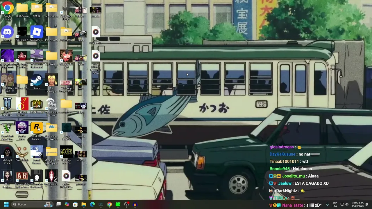Select the Willows folder

pos(22,82)
